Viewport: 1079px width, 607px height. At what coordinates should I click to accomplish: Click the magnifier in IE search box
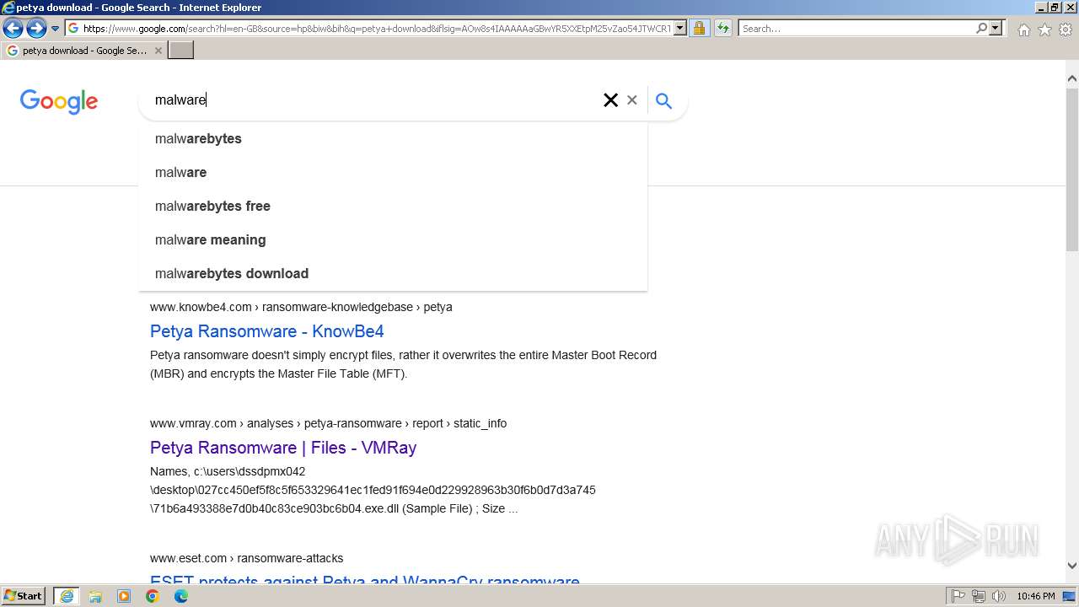point(981,29)
